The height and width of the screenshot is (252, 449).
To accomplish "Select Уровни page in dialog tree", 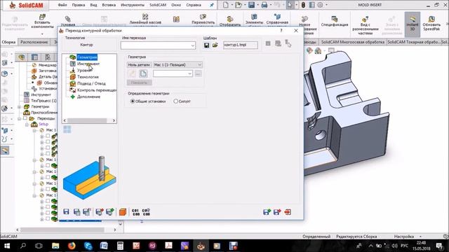I will pyautogui.click(x=84, y=70).
